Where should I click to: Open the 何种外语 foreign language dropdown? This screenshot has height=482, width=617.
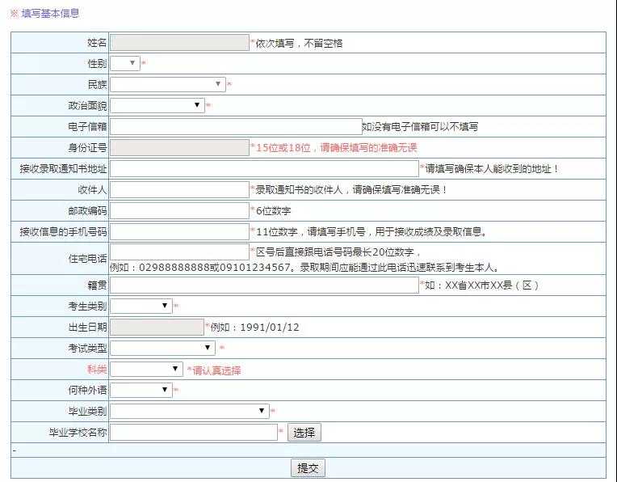coord(141,390)
